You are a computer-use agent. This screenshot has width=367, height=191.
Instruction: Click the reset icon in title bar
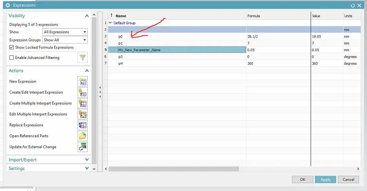coord(353,5)
